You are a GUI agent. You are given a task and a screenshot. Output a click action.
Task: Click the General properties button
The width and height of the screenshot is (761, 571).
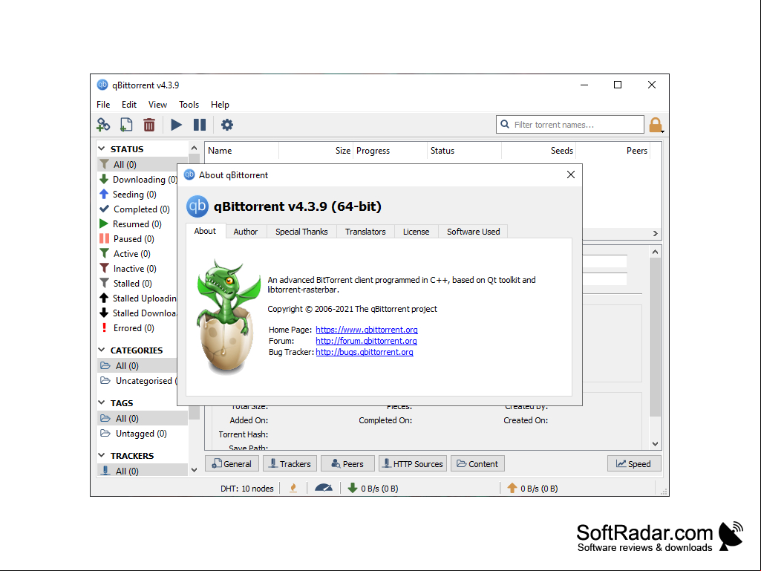click(232, 463)
